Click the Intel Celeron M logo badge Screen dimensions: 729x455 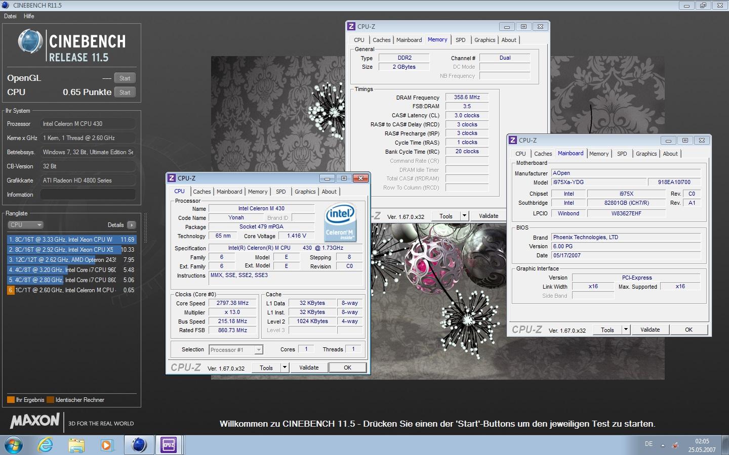[x=340, y=222]
